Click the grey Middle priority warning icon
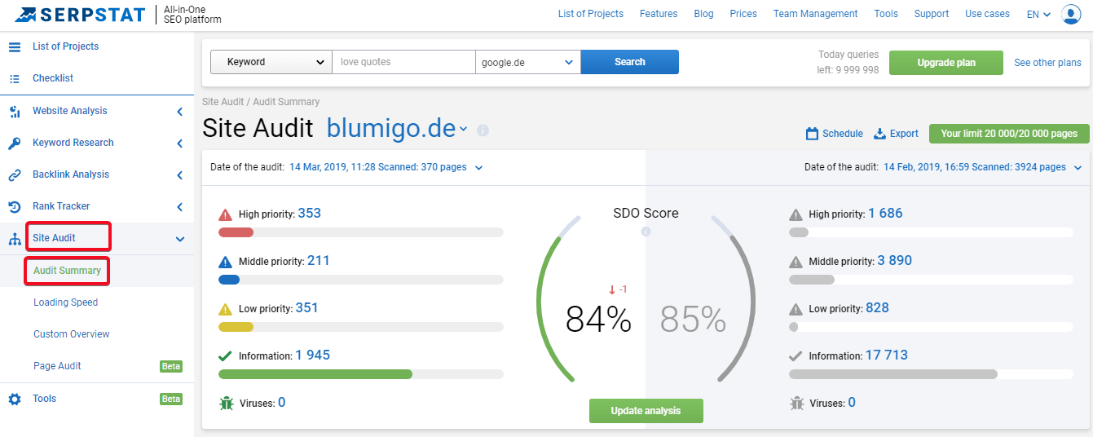This screenshot has width=1093, height=437. click(x=796, y=262)
